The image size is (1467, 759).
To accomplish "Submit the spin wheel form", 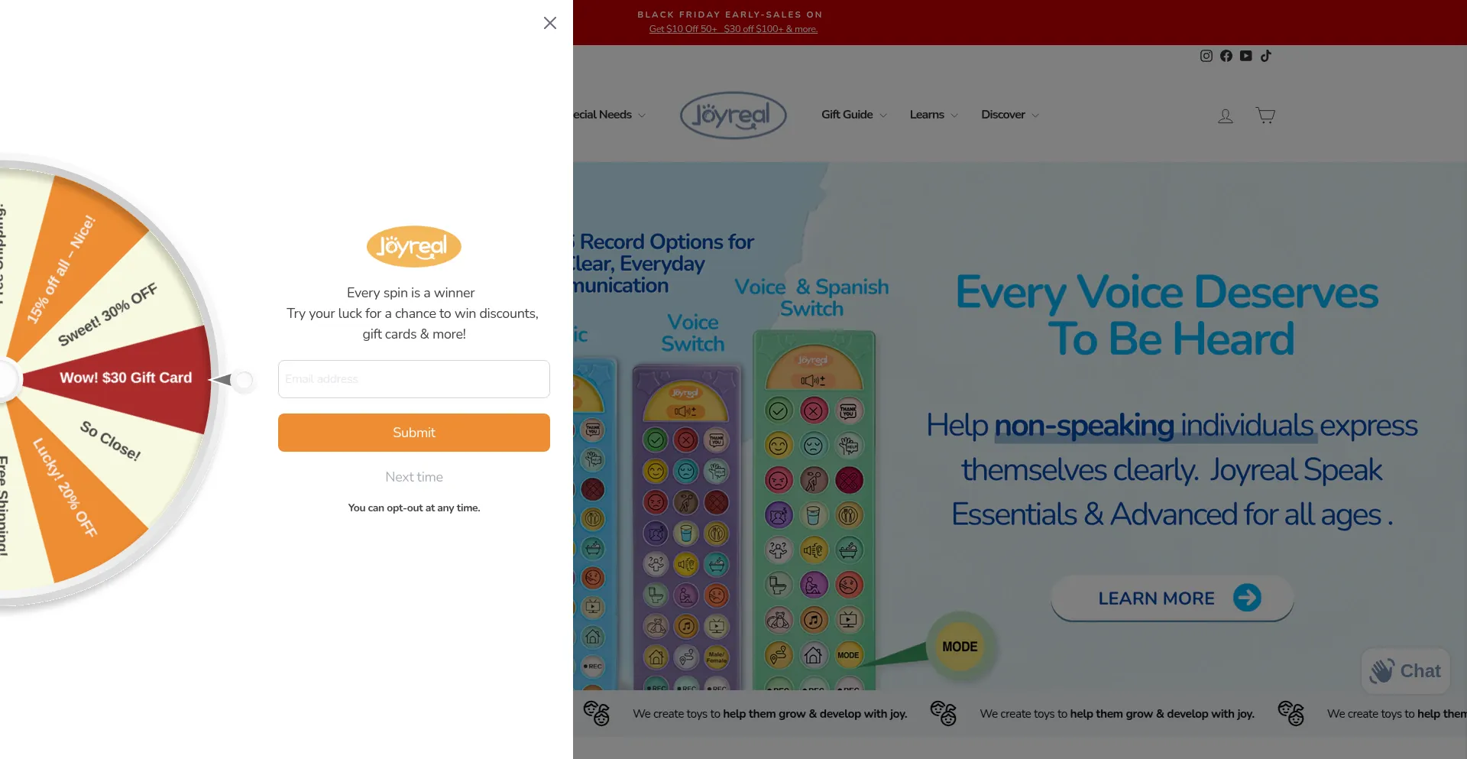I will pos(414,433).
